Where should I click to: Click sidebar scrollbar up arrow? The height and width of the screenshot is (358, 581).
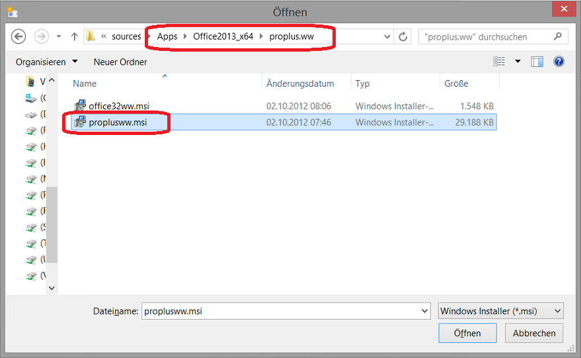click(52, 80)
